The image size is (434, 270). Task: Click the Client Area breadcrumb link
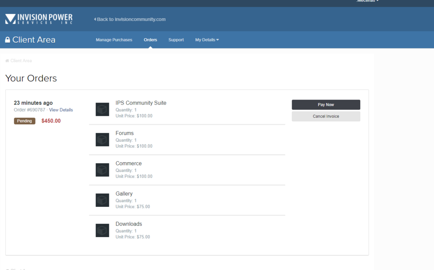point(21,61)
